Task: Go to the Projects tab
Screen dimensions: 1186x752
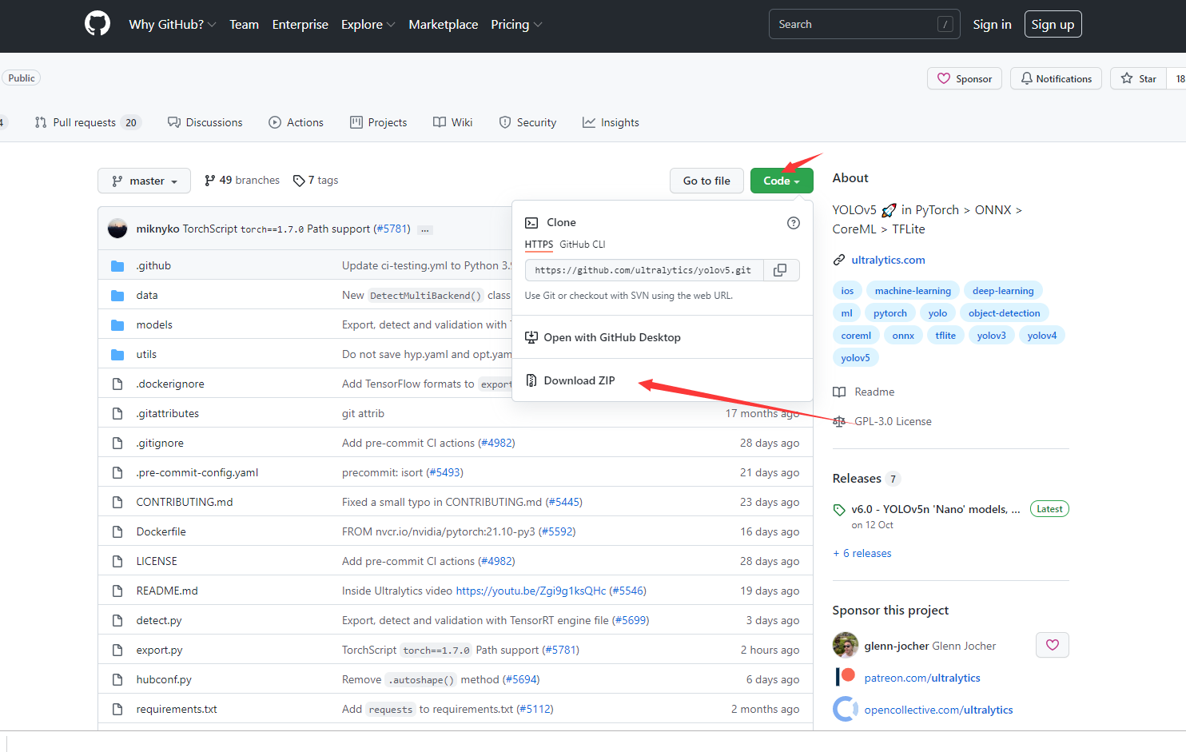Action: coord(379,122)
